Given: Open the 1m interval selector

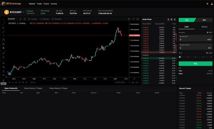Looking at the screenshot, I should (x=20, y=19).
